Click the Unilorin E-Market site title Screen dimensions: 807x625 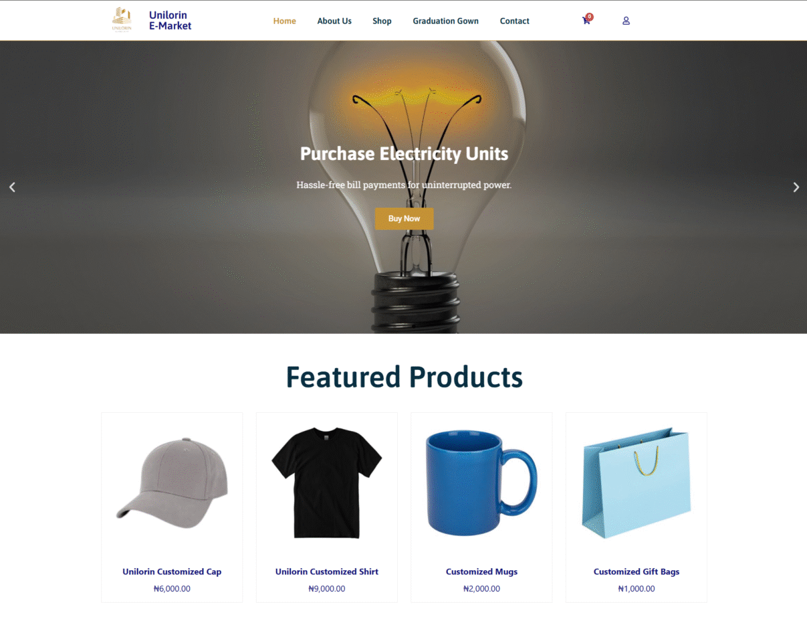[x=170, y=20]
